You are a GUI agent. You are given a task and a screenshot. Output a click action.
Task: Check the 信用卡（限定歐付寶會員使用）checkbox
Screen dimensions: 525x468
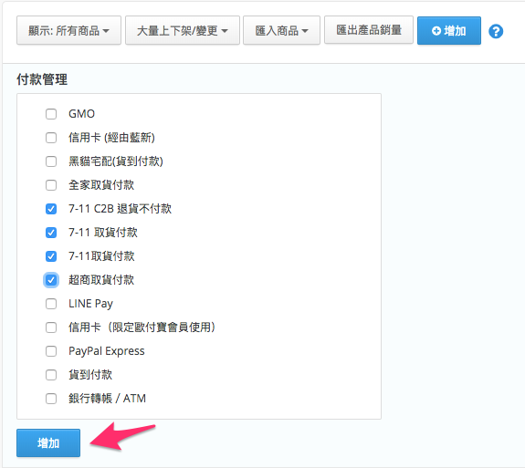51,328
